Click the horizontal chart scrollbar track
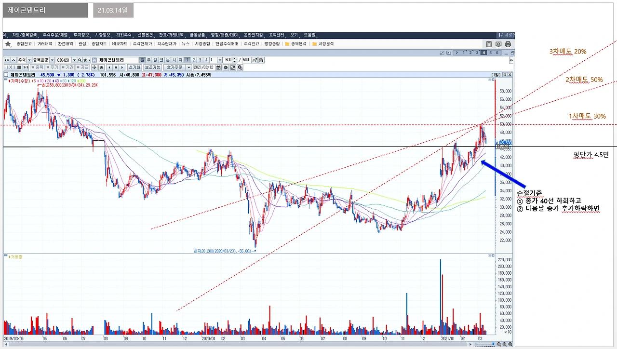 click(238, 344)
